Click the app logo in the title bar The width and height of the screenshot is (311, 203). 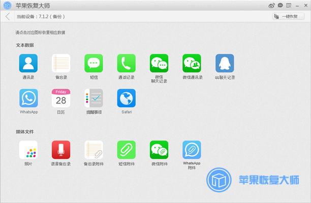tap(8, 6)
